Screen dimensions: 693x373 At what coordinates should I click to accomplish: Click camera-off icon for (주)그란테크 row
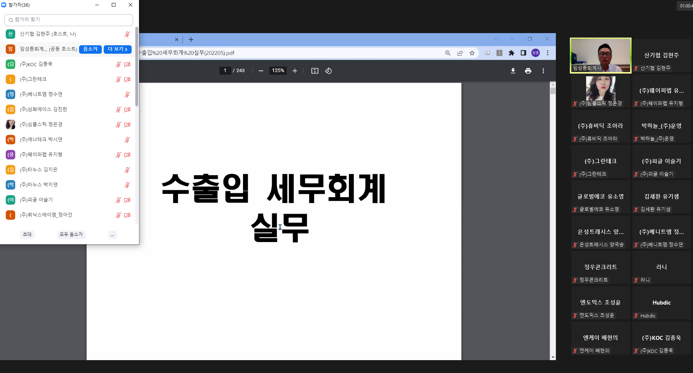coord(127,79)
